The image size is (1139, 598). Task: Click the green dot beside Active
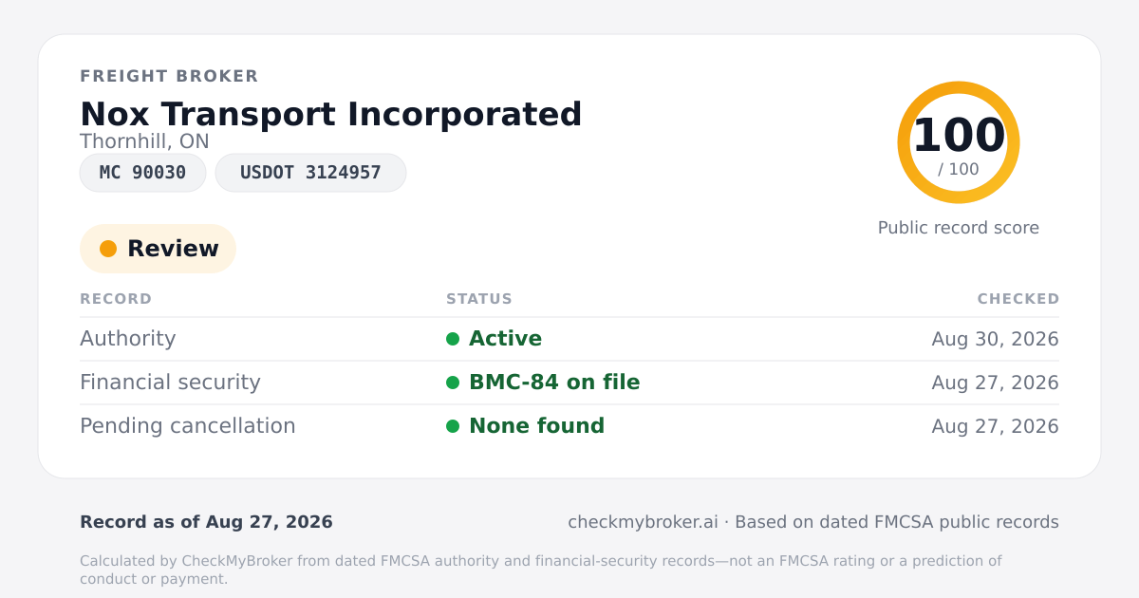[453, 339]
